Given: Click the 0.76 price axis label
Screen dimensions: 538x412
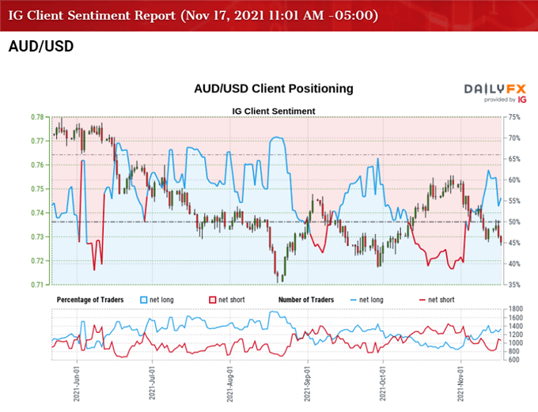Looking at the screenshot, I should (x=37, y=165).
